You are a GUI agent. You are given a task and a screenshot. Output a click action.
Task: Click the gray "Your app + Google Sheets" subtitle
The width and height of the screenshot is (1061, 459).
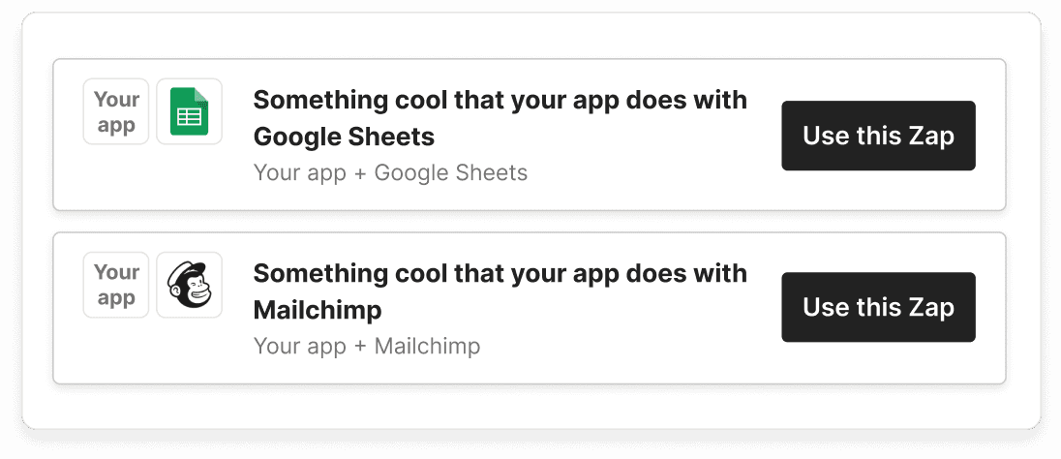coord(390,173)
